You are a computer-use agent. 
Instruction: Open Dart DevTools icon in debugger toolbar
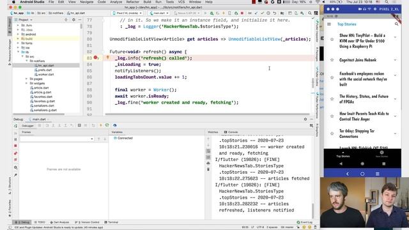click(x=115, y=125)
